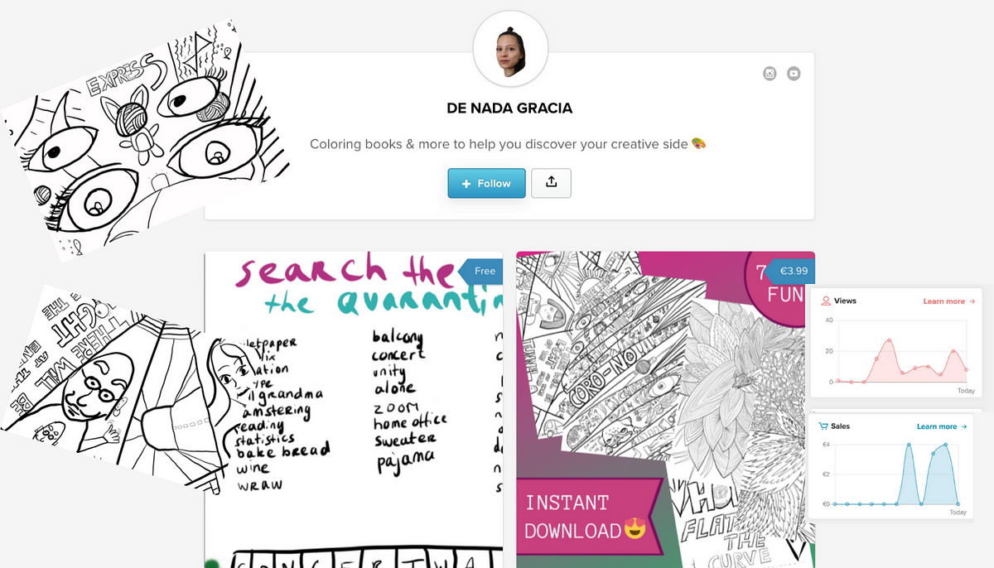The image size is (994, 568).
Task: Select the Free price tag
Action: 481,271
